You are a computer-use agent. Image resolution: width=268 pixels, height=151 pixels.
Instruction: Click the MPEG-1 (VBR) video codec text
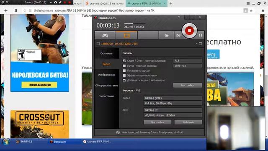tap(153, 98)
